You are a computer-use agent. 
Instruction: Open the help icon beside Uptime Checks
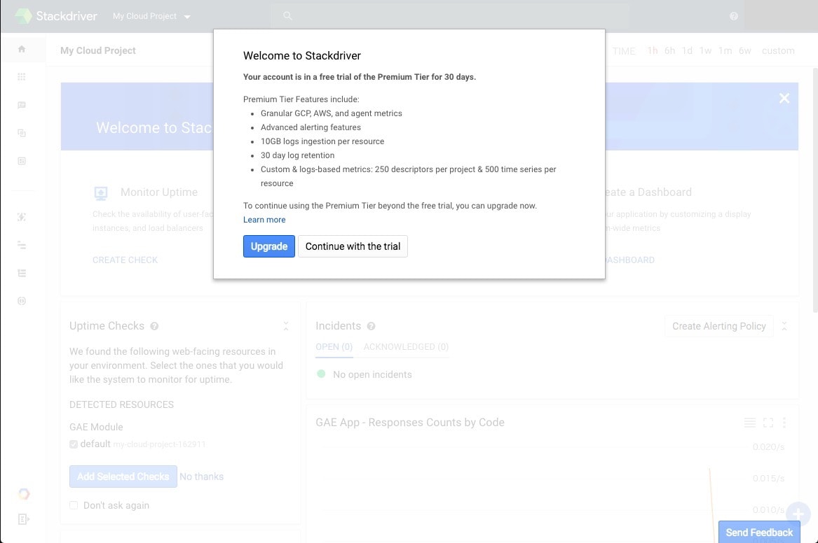click(154, 326)
